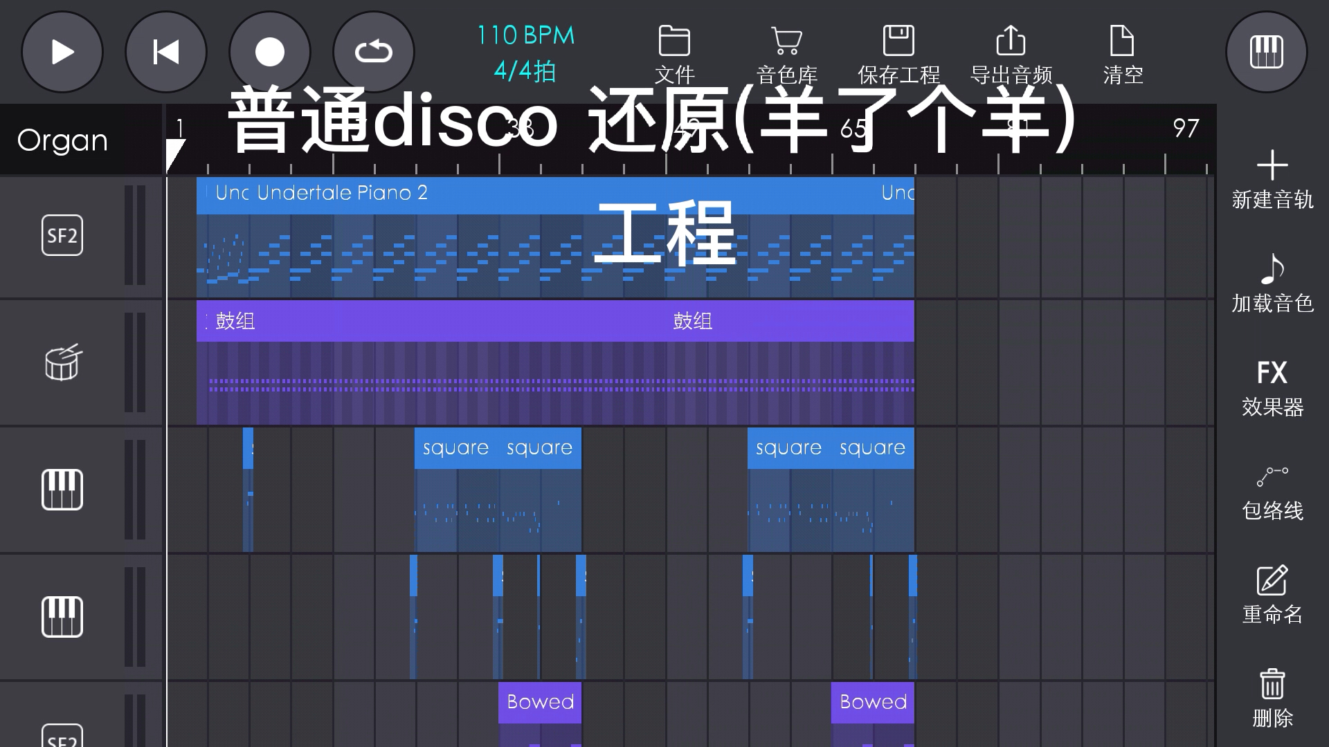
Task: Delete the track with 删除
Action: click(1272, 699)
